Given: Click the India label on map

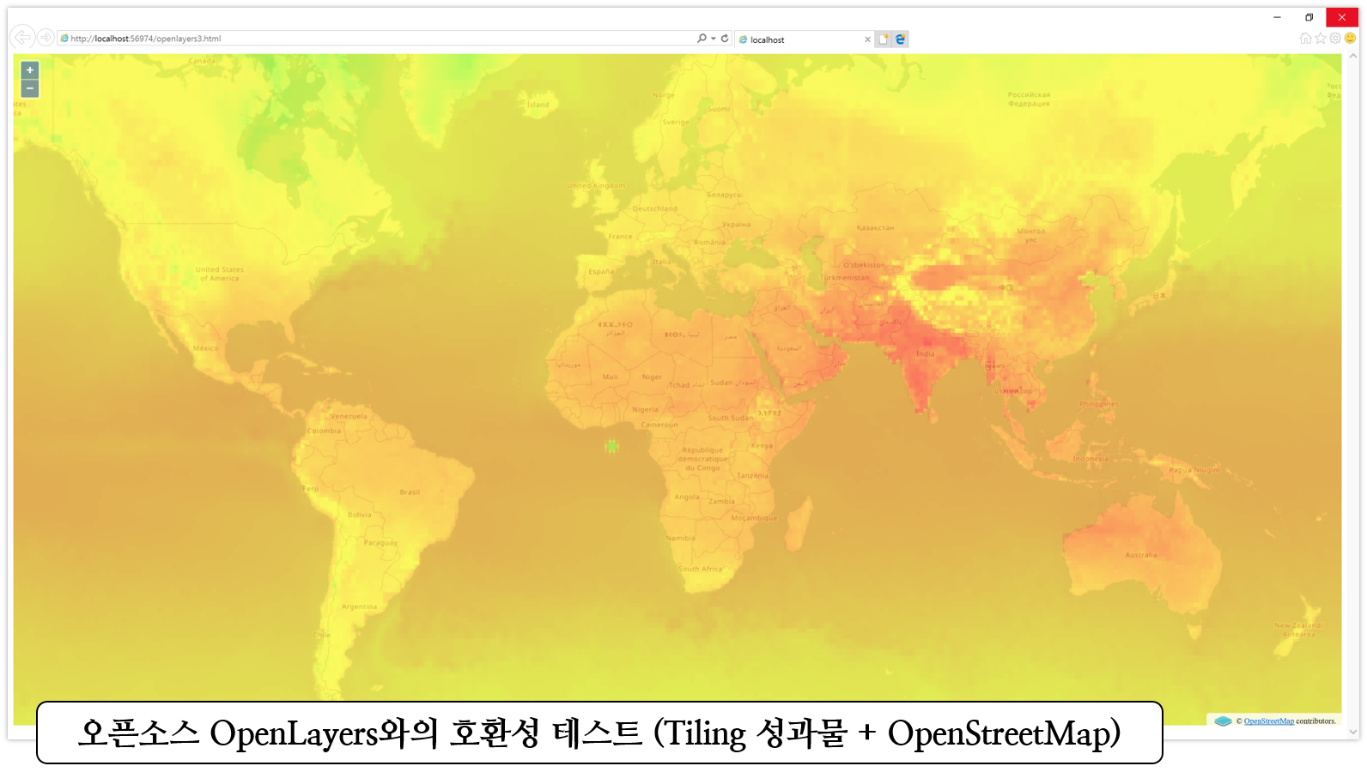Looking at the screenshot, I should coord(925,353).
